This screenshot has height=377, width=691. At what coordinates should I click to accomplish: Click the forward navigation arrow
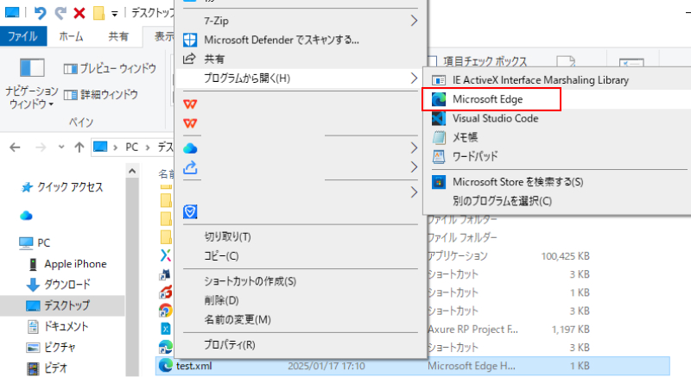coord(41,148)
